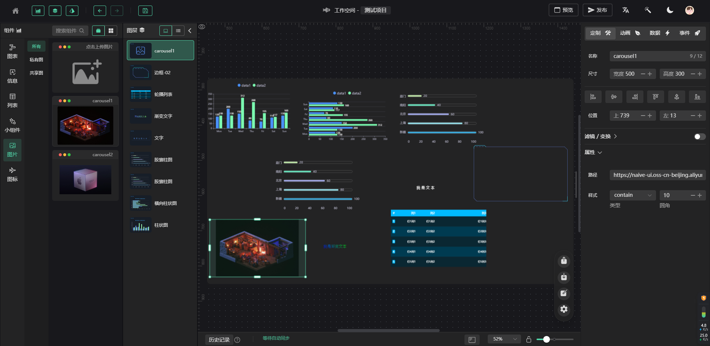Viewport: 710px width, 346px height.
Task: Open the magic wand theme icon
Action: coord(648,10)
